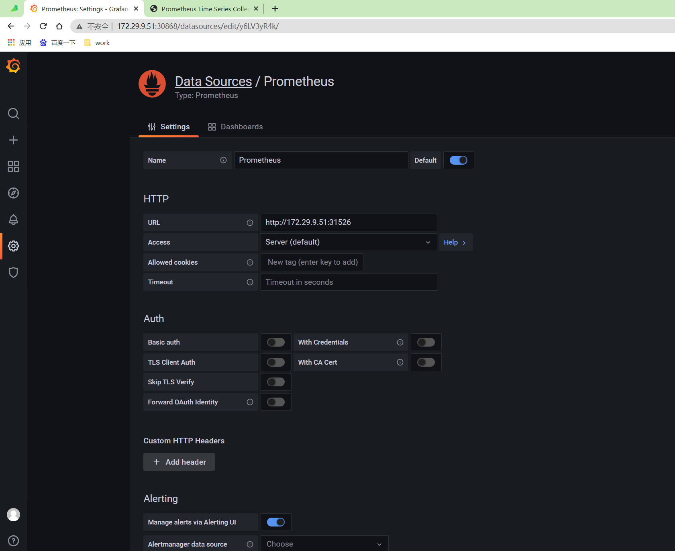Screen dimensions: 675x551
Task: Close the Grafana Settings browser tab
Action: pos(136,8)
